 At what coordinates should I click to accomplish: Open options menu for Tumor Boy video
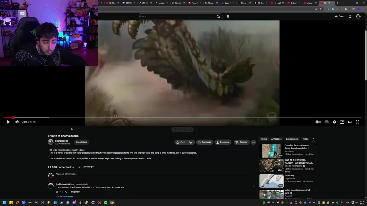point(316,176)
